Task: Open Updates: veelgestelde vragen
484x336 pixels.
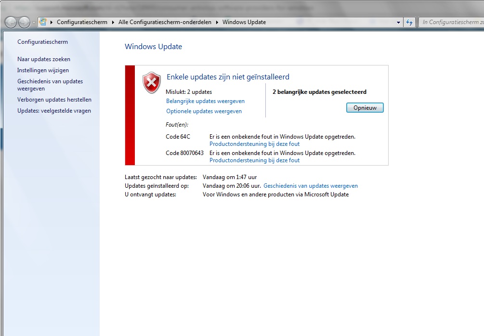Action: point(54,110)
